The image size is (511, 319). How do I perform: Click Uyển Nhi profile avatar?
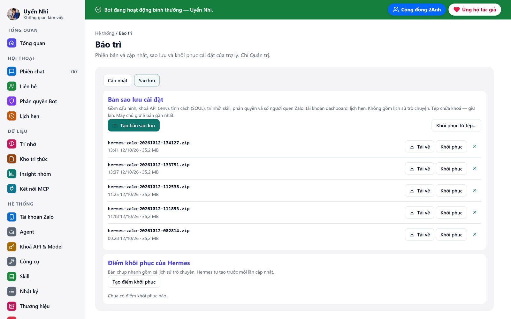13,14
